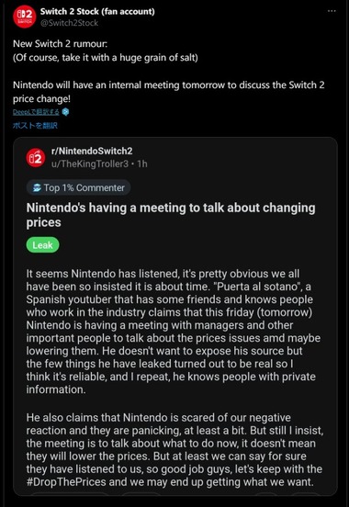Open the Switch 2 Stock profile avatar
This screenshot has width=349, height=507.
(24, 17)
